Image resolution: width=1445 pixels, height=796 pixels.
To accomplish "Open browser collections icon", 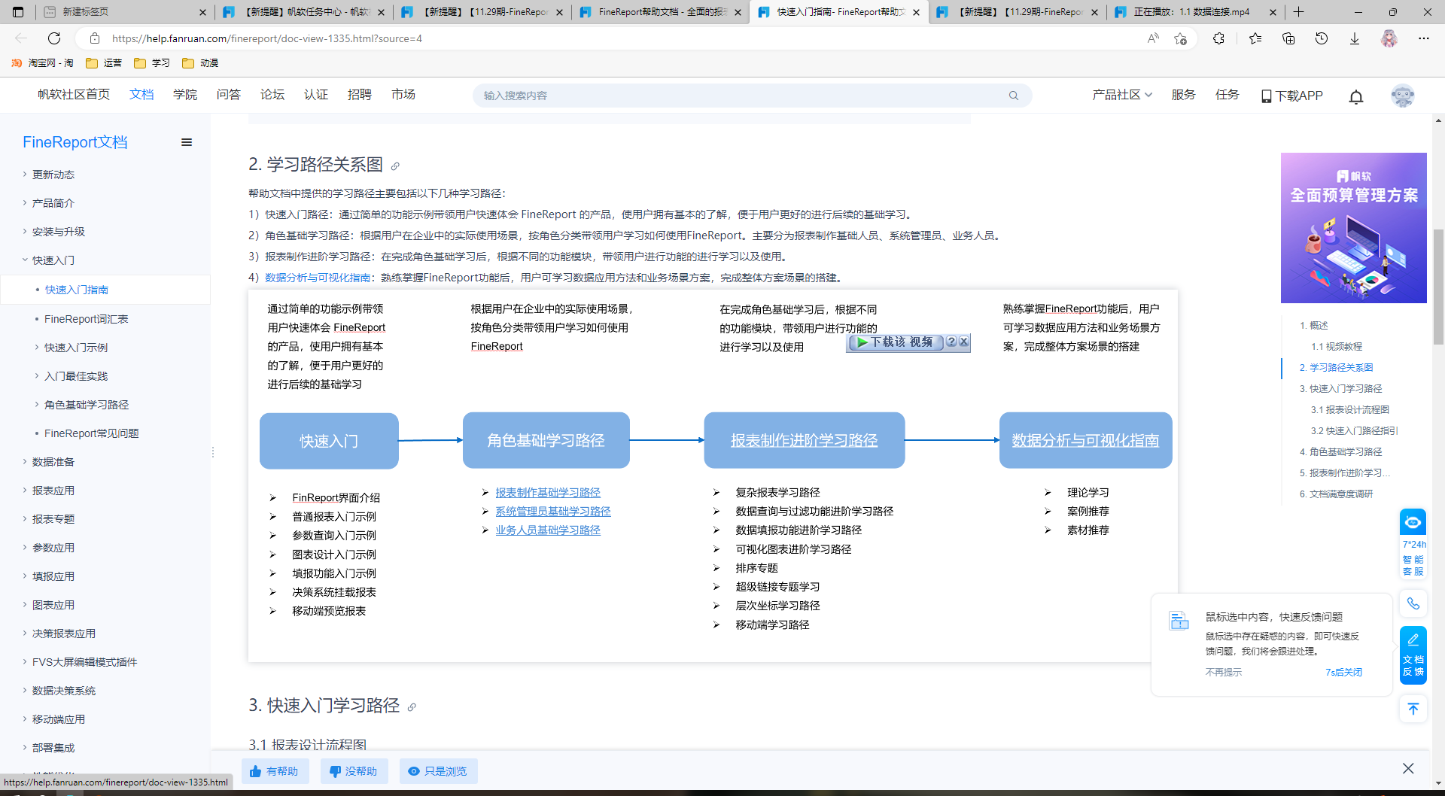I will (x=1288, y=38).
